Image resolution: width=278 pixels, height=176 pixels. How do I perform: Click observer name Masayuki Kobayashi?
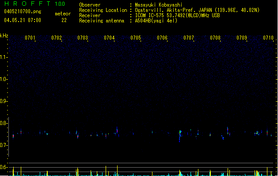pyautogui.click(x=159, y=5)
